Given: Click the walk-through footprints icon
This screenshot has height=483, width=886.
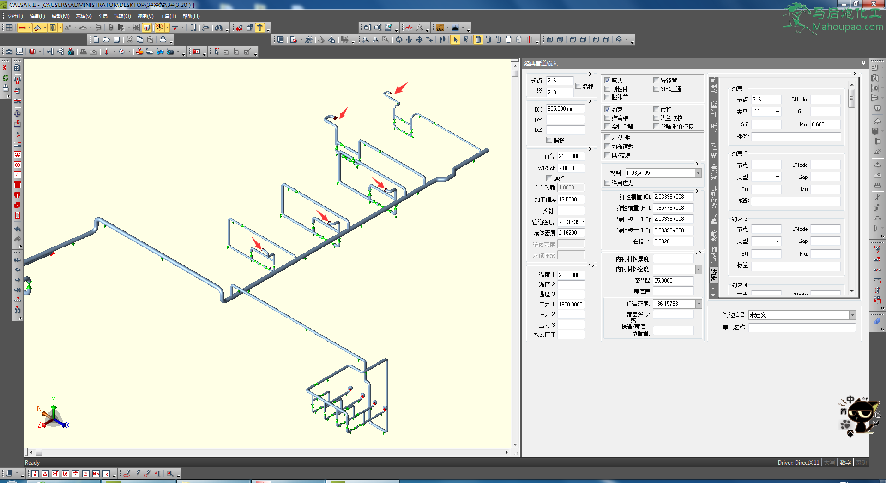Looking at the screenshot, I should [x=442, y=40].
